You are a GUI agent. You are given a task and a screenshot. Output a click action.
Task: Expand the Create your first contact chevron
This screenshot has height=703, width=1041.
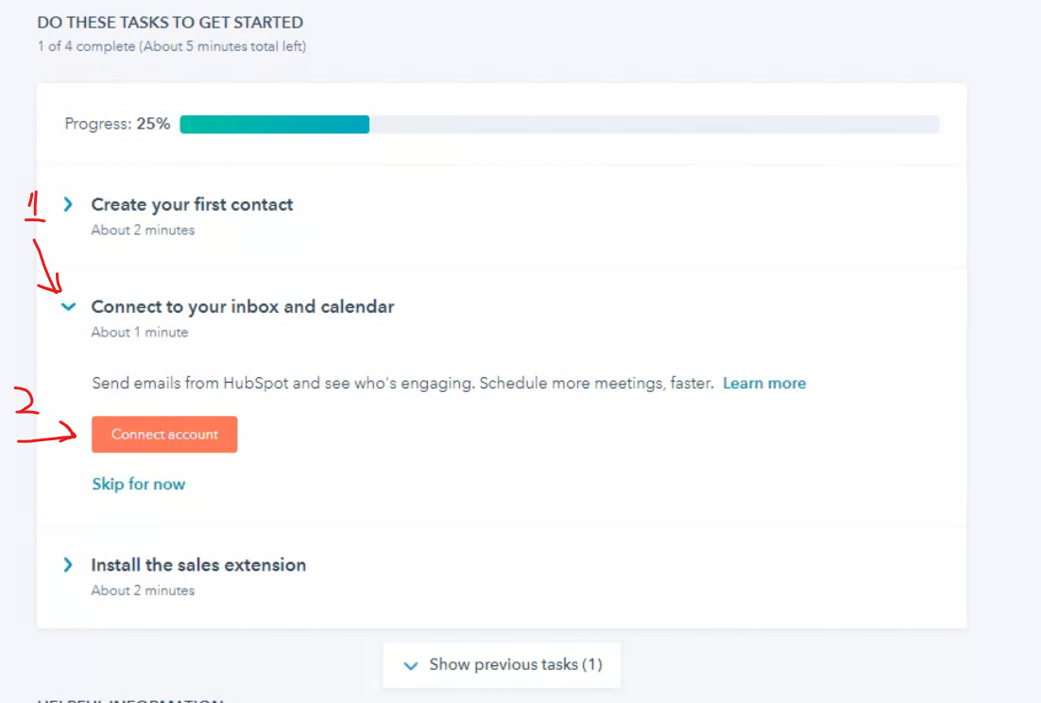[68, 204]
